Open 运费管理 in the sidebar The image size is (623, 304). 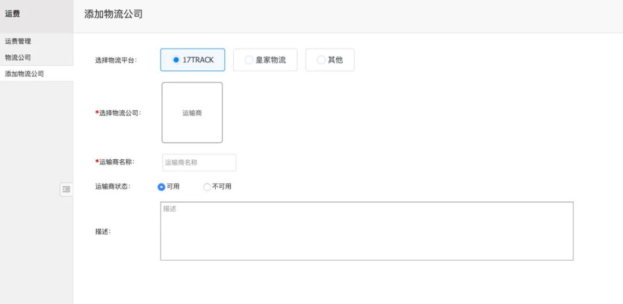click(x=18, y=41)
